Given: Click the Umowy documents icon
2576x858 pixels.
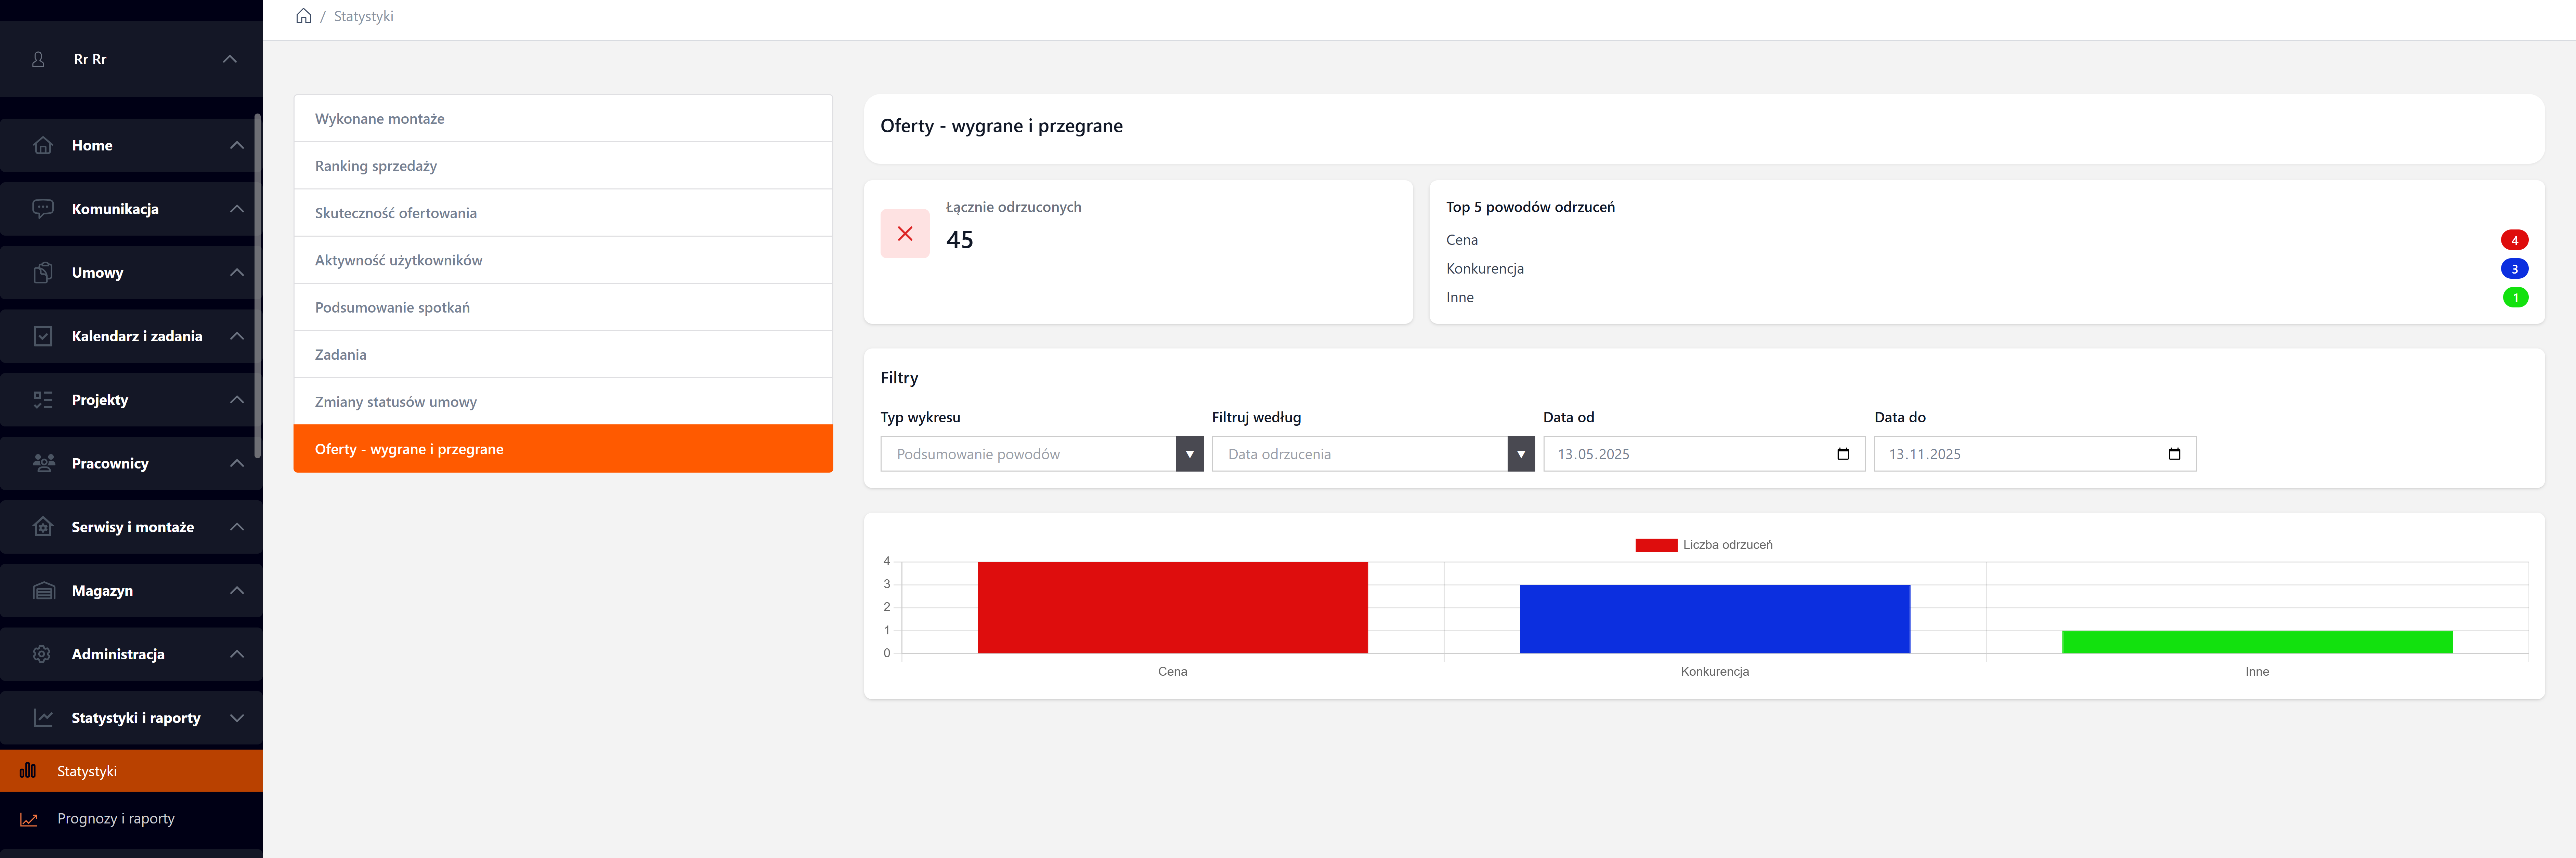Looking at the screenshot, I should coord(43,272).
